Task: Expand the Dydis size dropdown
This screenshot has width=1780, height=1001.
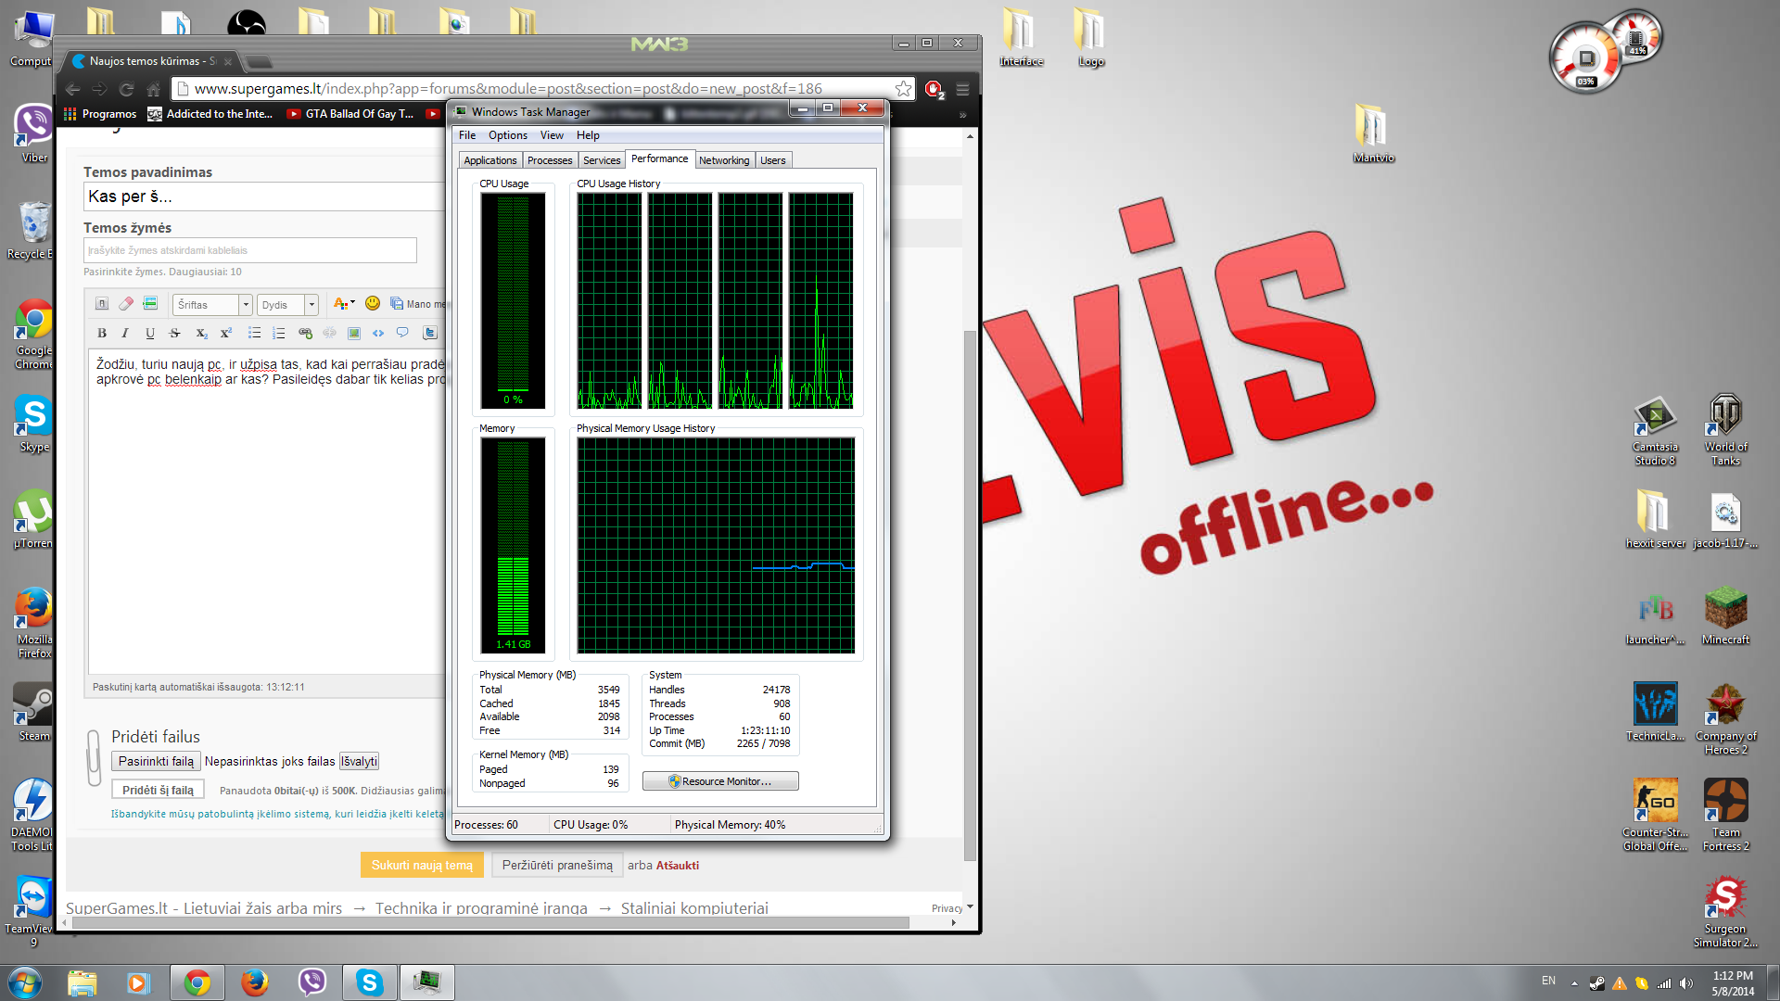Action: pyautogui.click(x=311, y=304)
